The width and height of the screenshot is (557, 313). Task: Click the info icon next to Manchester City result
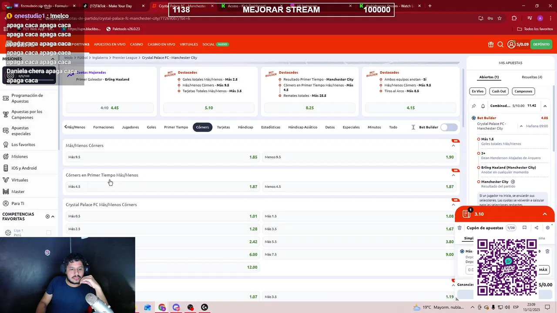pos(513,182)
